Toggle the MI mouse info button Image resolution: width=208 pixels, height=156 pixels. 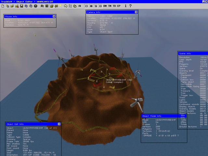pyautogui.click(x=91, y=6)
